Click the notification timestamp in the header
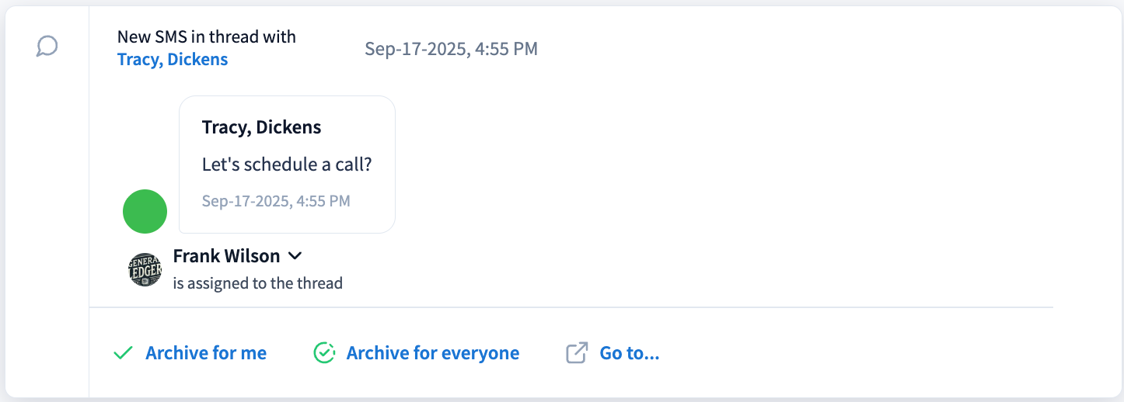This screenshot has width=1124, height=402. (x=451, y=49)
